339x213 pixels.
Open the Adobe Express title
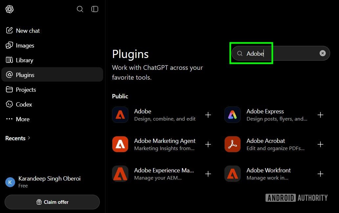265,111
